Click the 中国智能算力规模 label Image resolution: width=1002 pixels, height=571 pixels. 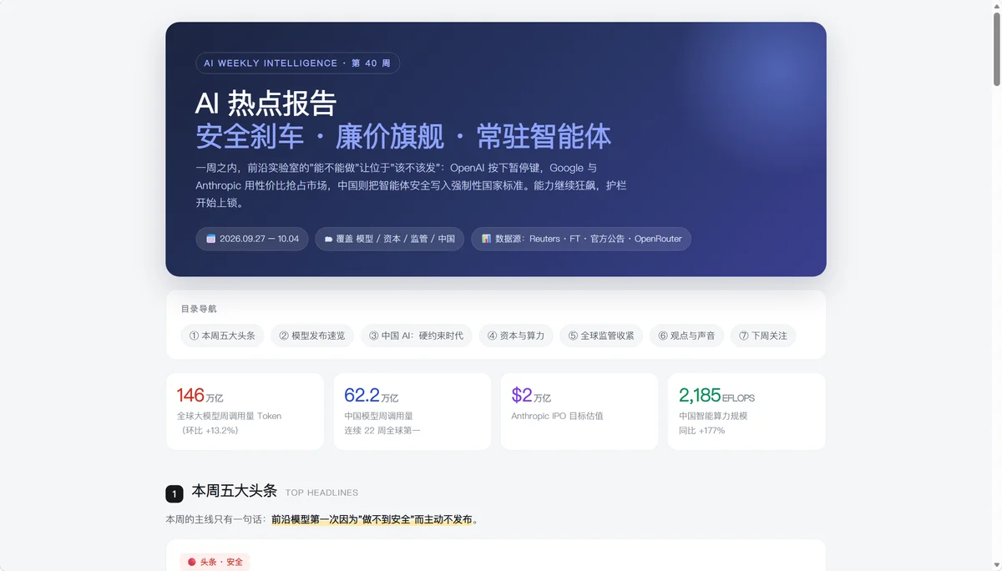[715, 416]
